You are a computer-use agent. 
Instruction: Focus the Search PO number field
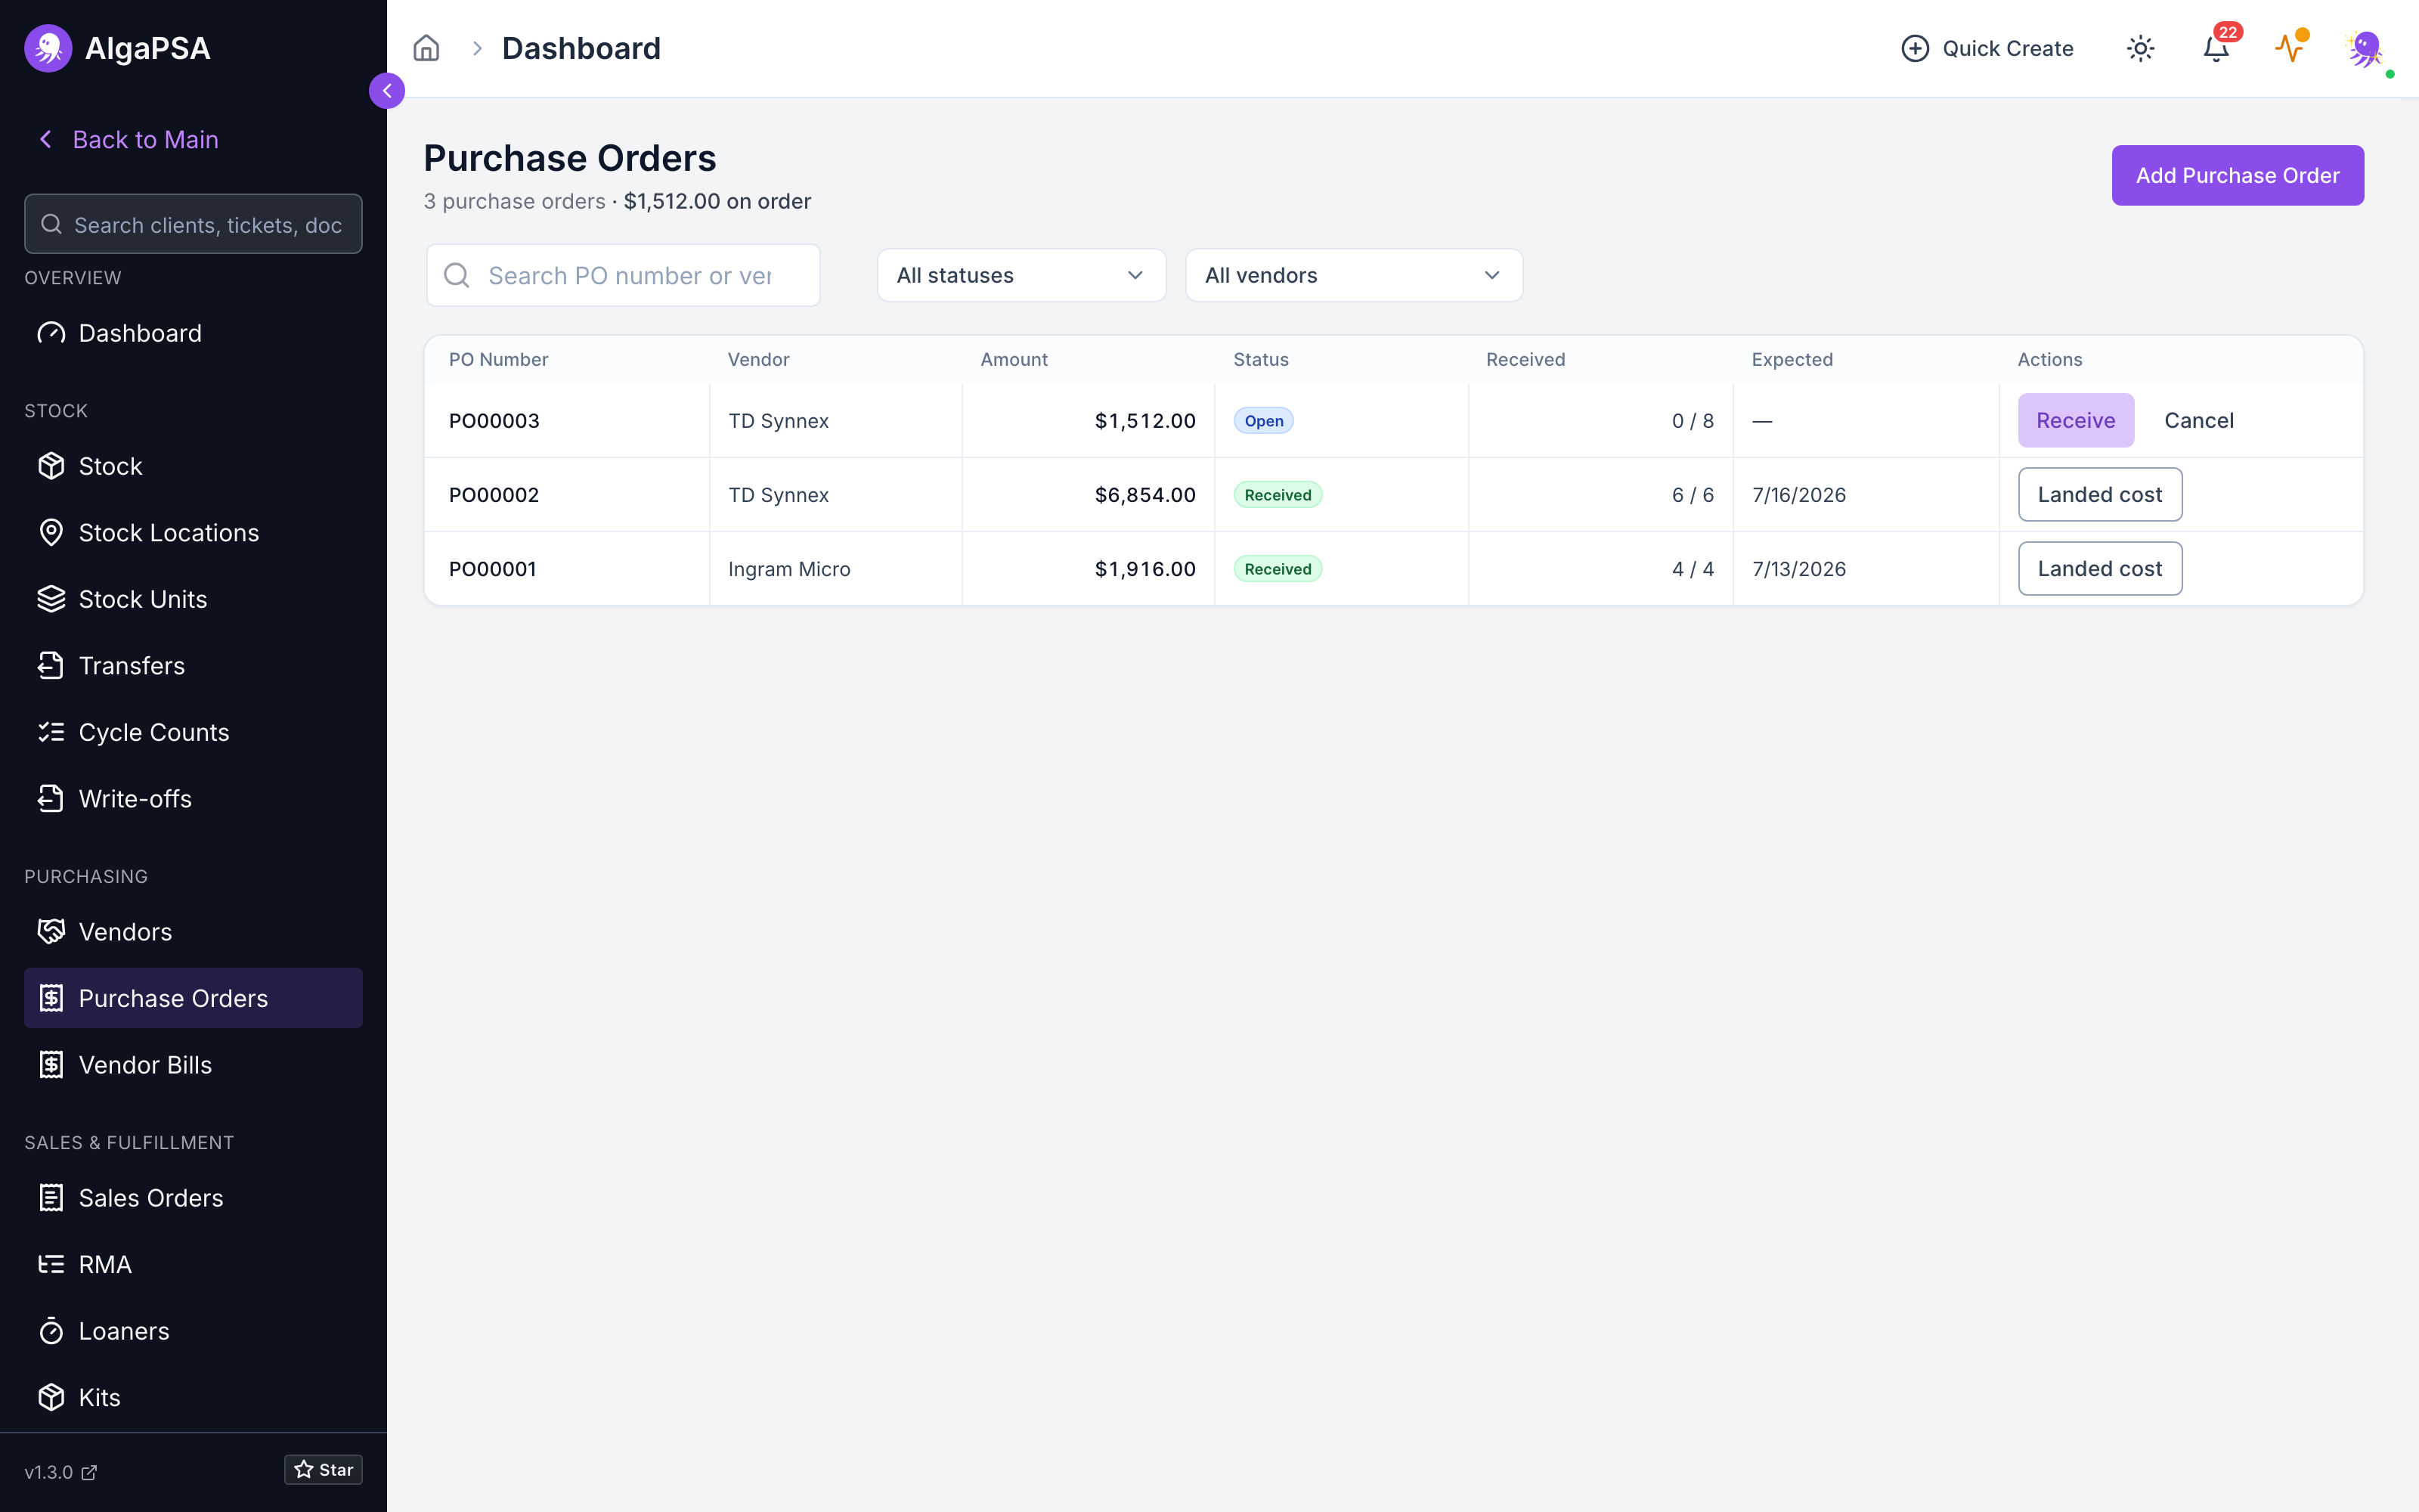[623, 275]
